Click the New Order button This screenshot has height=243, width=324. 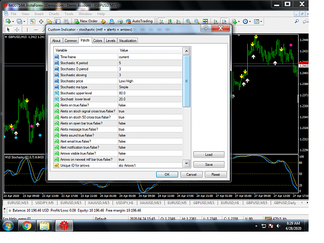click(86, 21)
